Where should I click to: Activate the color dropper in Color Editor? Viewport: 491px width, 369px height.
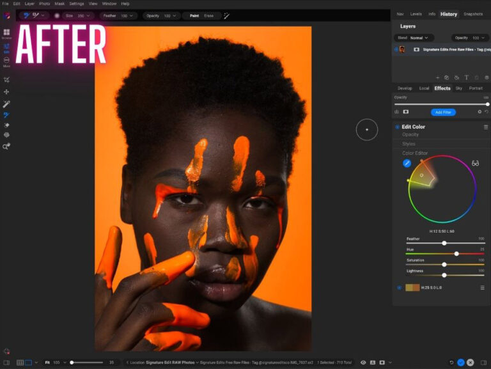pyautogui.click(x=407, y=163)
